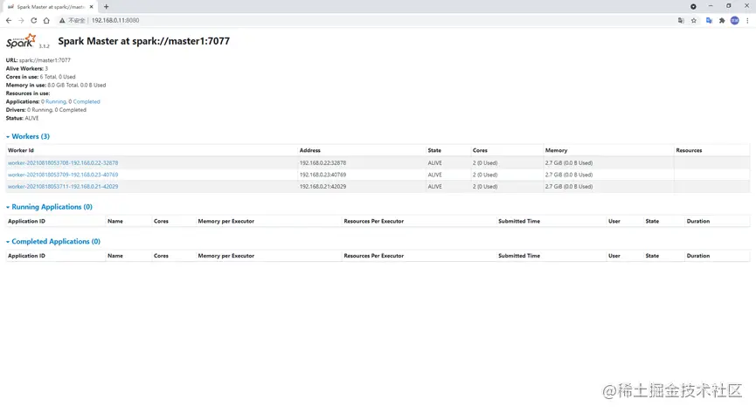
Task: Reload the Spark Master page
Action: (x=34, y=20)
